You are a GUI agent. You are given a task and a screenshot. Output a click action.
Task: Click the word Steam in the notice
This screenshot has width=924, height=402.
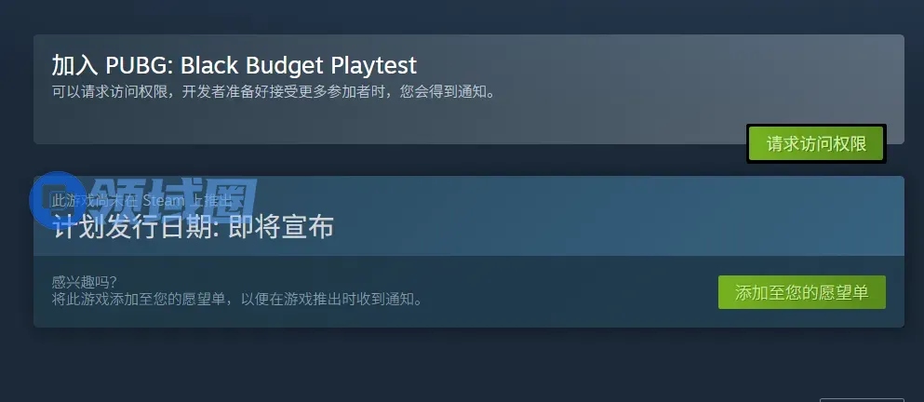click(x=163, y=200)
